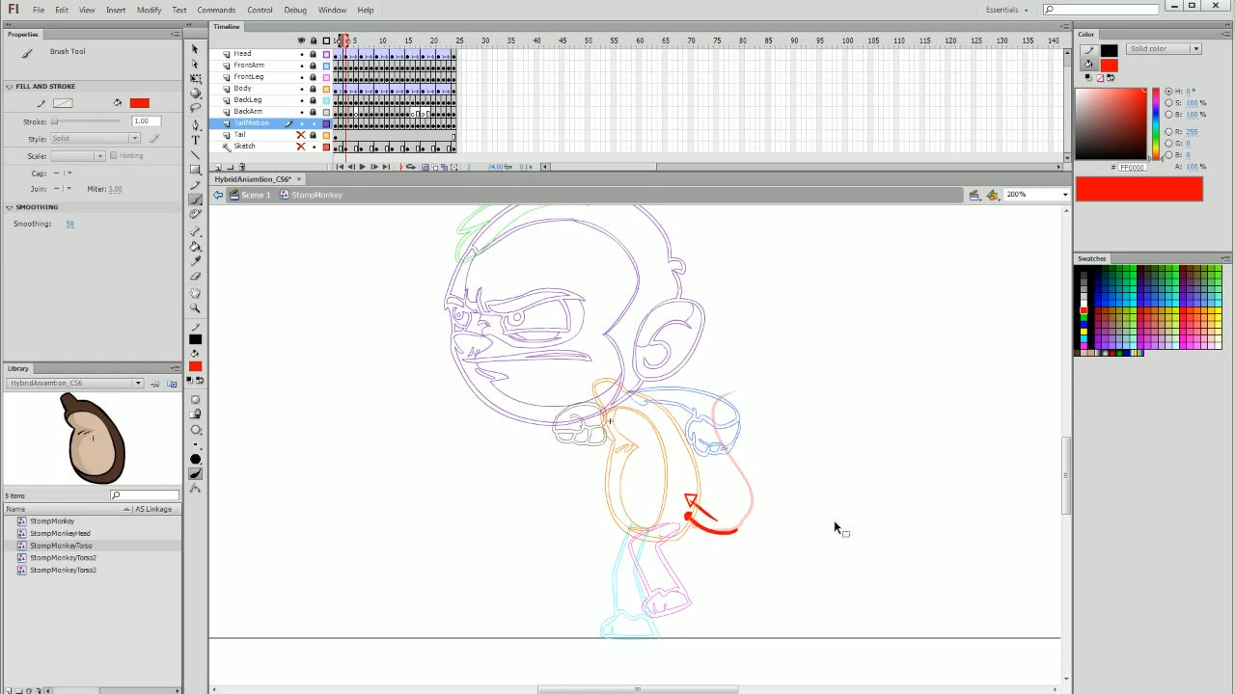The width and height of the screenshot is (1235, 694).
Task: Select StompMonkeyHead in the Library list
Action: point(60,533)
